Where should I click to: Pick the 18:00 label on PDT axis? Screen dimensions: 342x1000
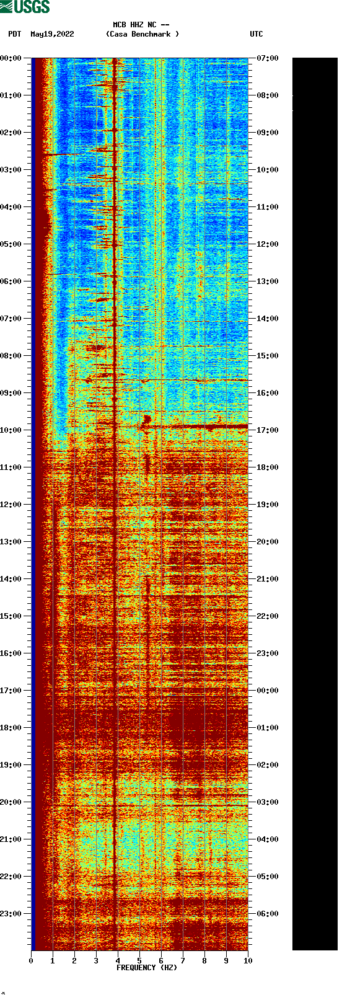tap(11, 728)
